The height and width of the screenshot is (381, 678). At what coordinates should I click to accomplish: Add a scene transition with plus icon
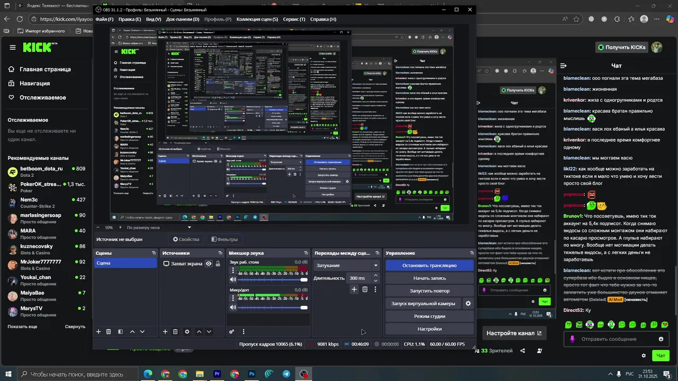pos(354,289)
